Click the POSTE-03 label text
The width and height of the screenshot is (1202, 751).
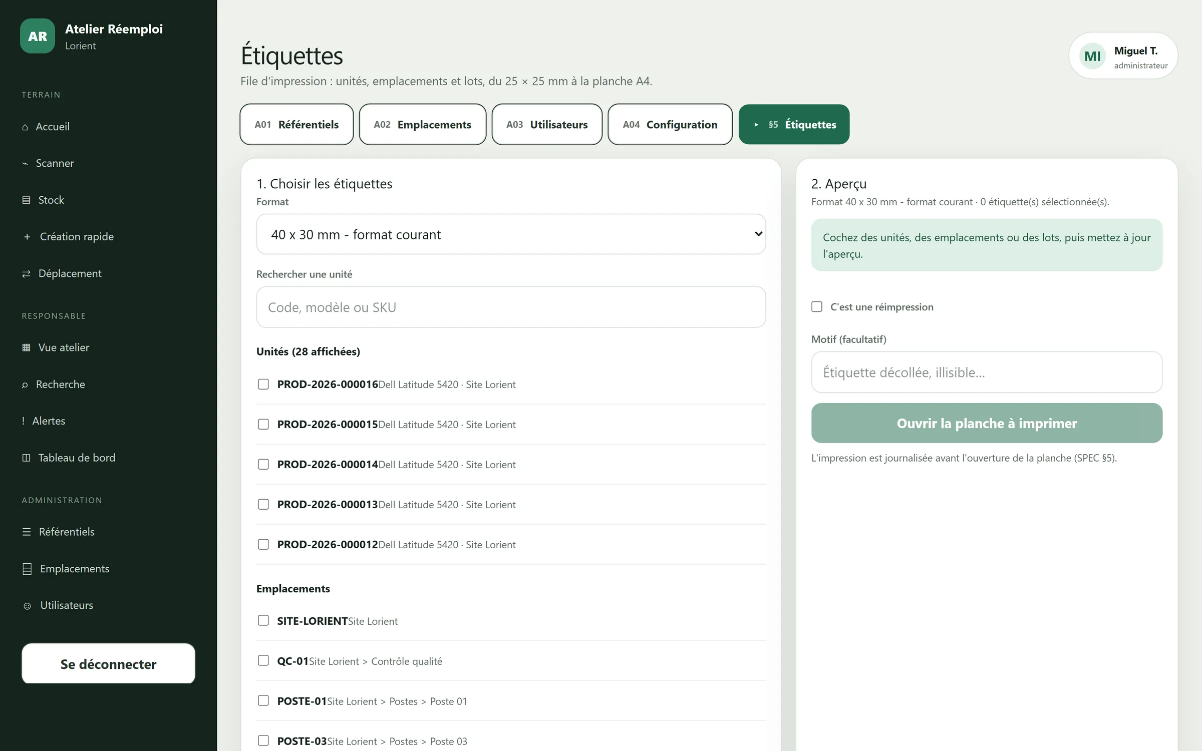pyautogui.click(x=302, y=741)
